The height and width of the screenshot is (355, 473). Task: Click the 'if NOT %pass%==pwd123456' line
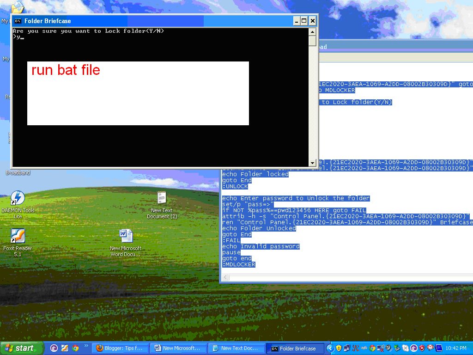click(294, 210)
